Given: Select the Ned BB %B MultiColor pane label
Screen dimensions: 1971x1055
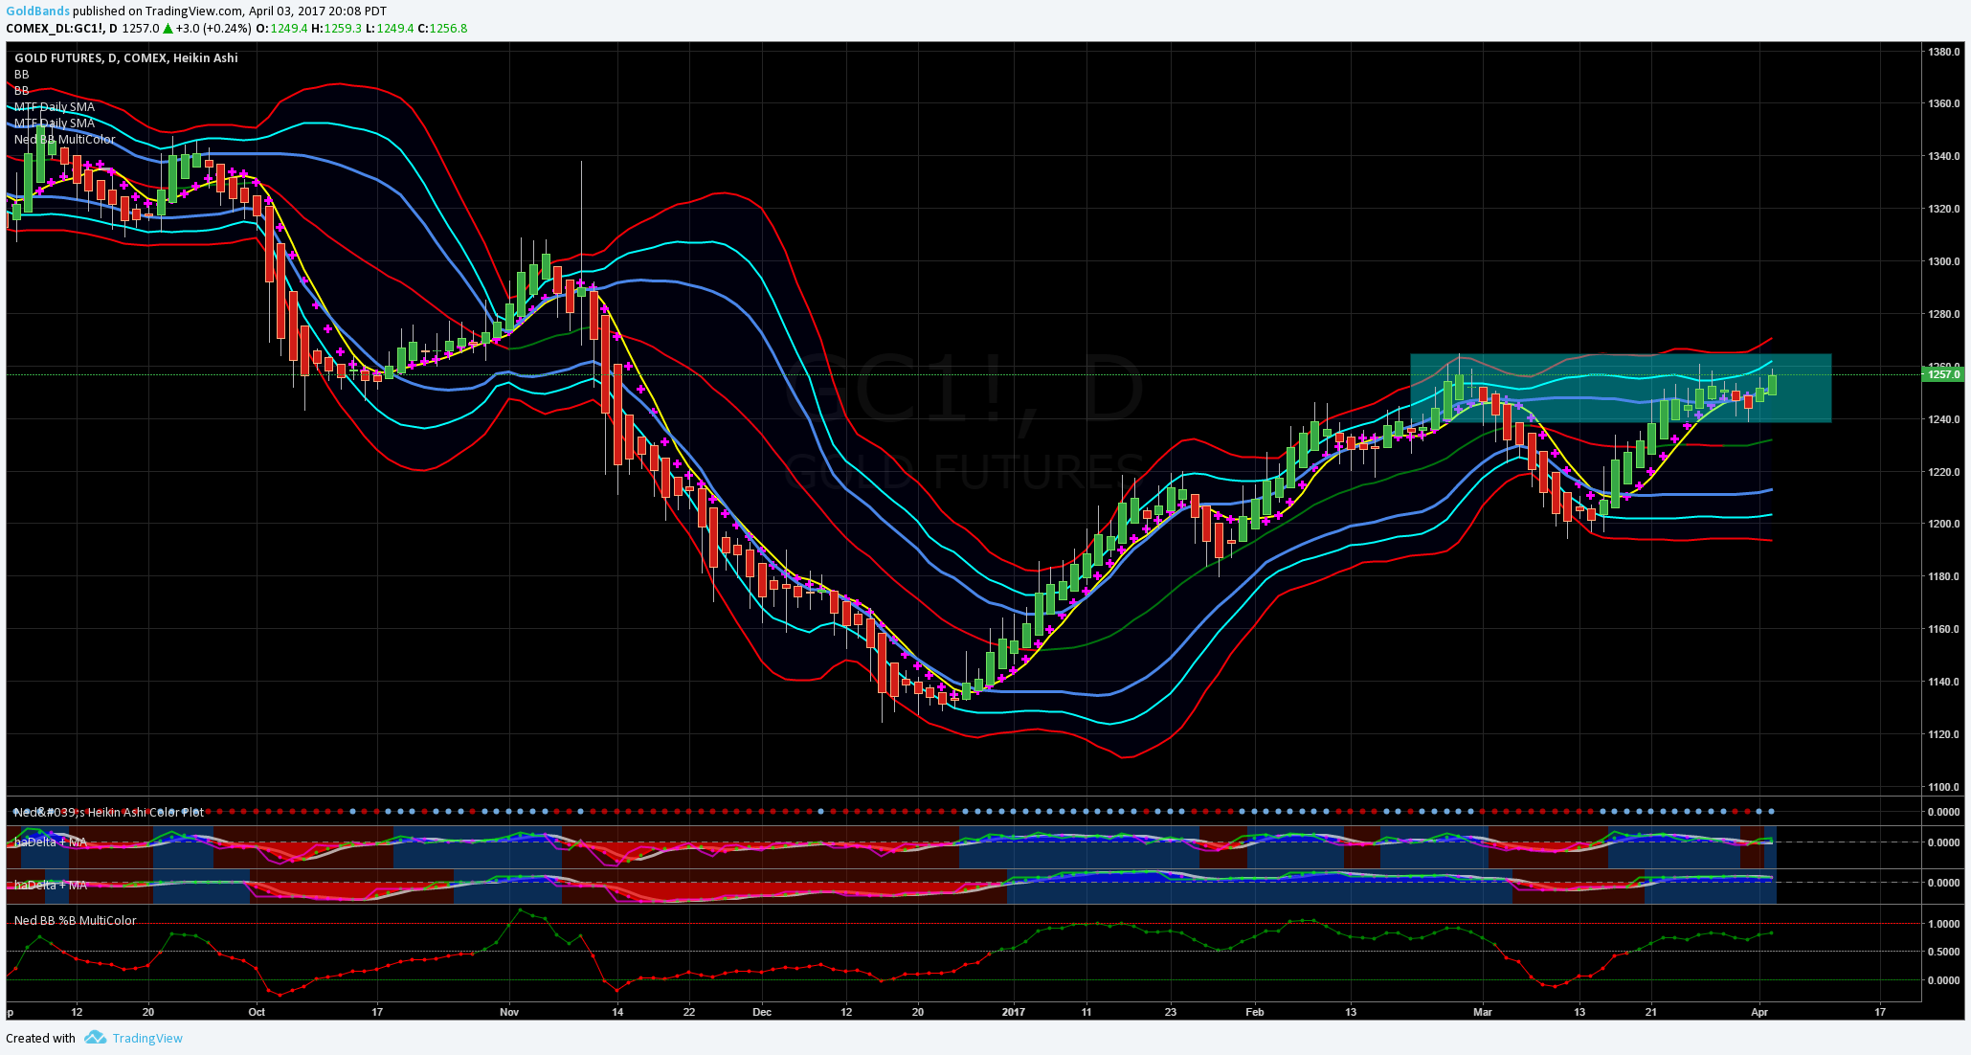Looking at the screenshot, I should 76,920.
